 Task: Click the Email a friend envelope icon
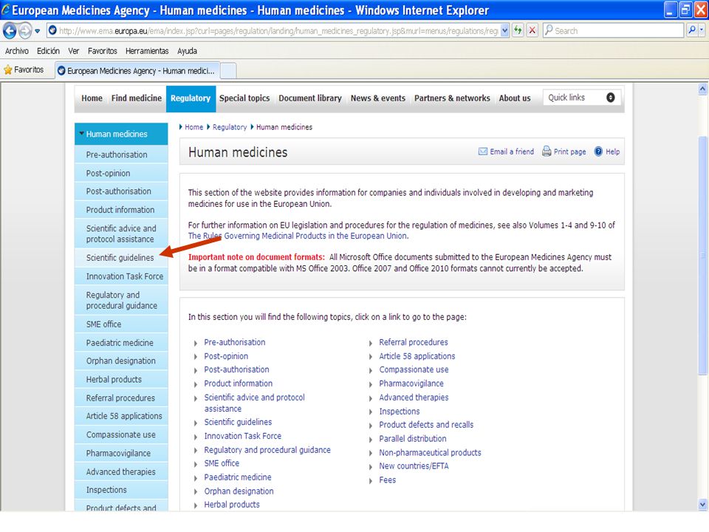coord(482,151)
